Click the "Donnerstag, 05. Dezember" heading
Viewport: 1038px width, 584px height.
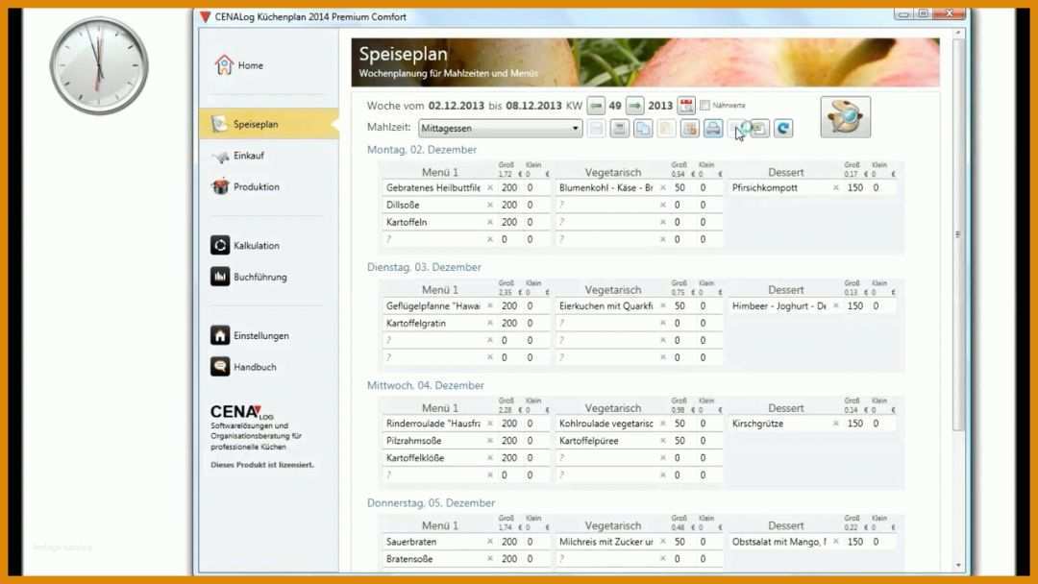tap(431, 502)
